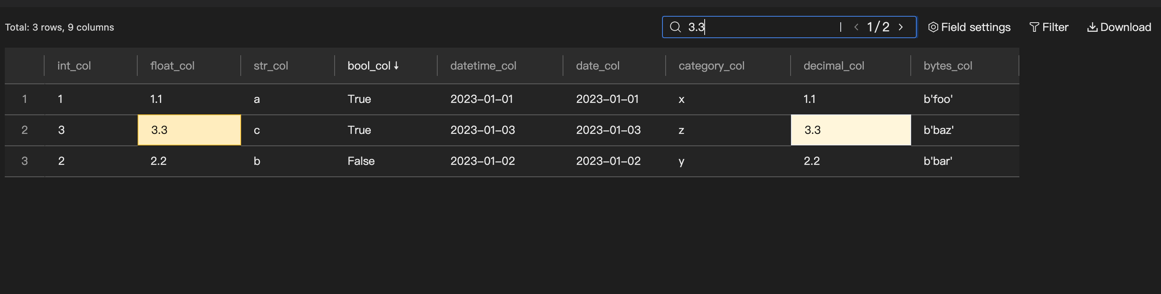Click the decimal_col column header
This screenshot has width=1161, height=294.
point(833,66)
